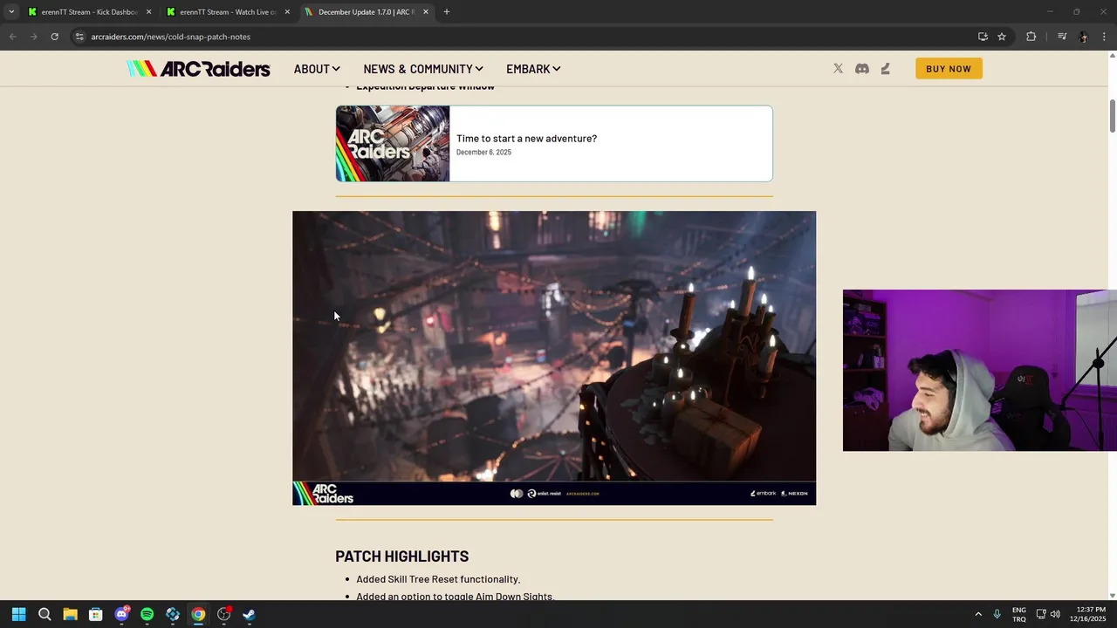Click the address bar URL field
Screen dimensions: 1117x628
click(x=524, y=37)
